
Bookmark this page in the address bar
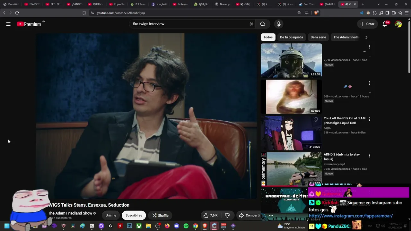[84, 13]
